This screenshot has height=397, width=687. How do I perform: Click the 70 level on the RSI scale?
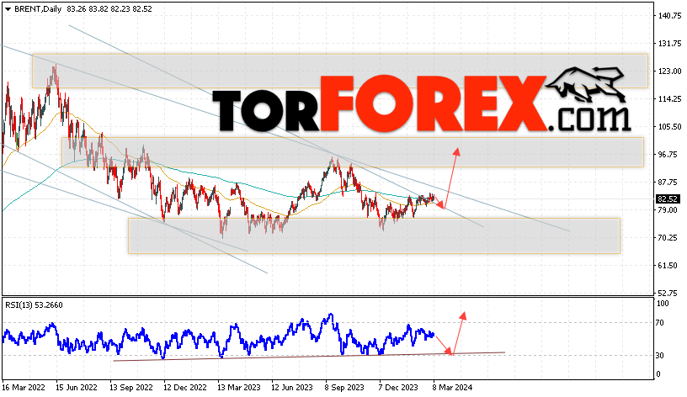pyautogui.click(x=660, y=323)
